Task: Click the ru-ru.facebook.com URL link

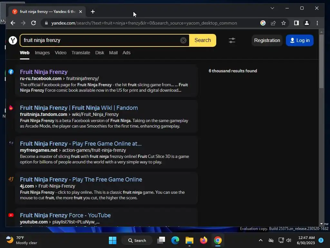Action: click(x=41, y=78)
